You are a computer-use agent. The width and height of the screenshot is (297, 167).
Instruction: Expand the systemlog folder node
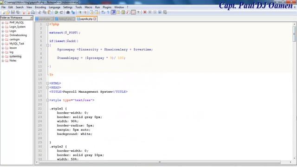(x=3, y=57)
